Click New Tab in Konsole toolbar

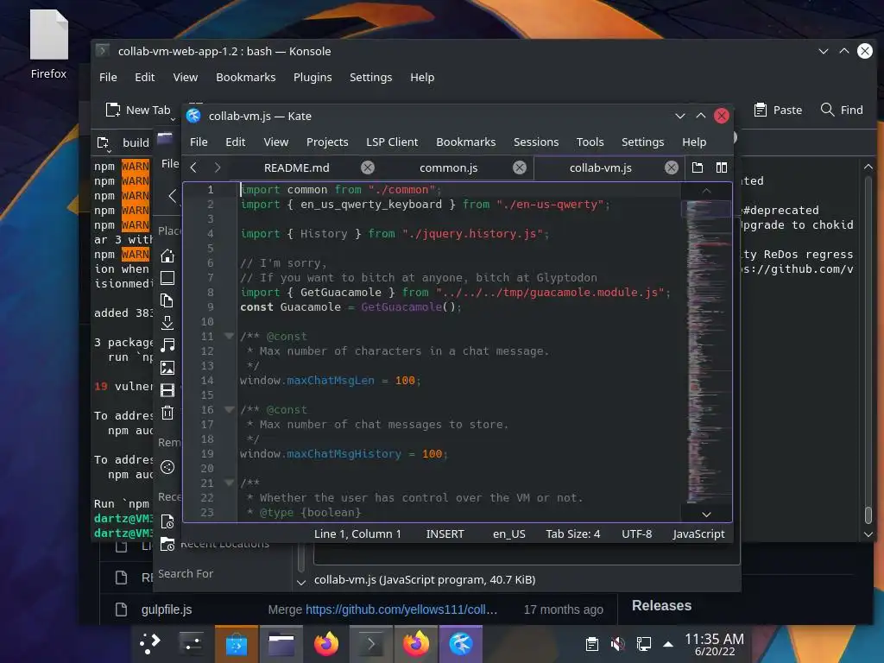tap(137, 110)
